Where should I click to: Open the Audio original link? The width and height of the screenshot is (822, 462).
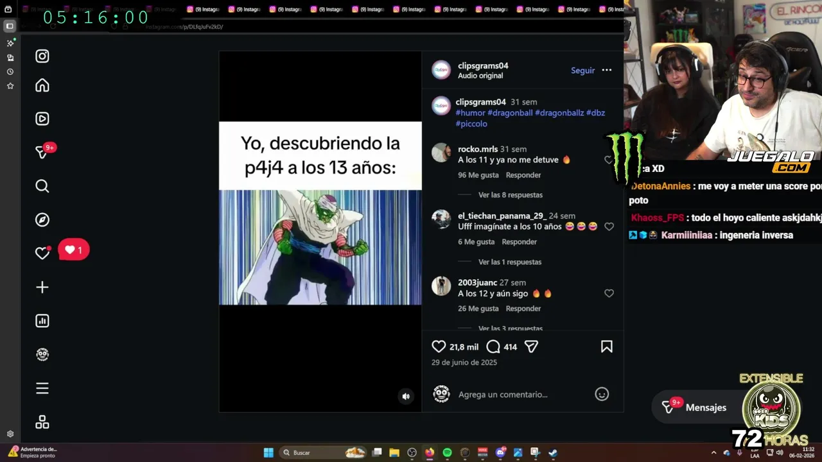tap(480, 76)
